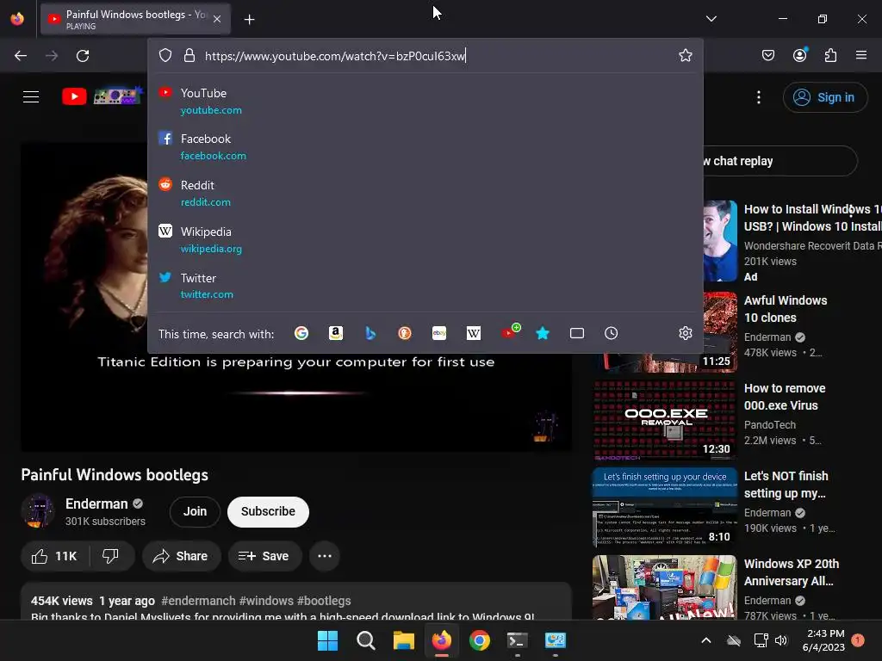This screenshot has width=882, height=661.
Task: Open volume control in system tray
Action: (781, 640)
